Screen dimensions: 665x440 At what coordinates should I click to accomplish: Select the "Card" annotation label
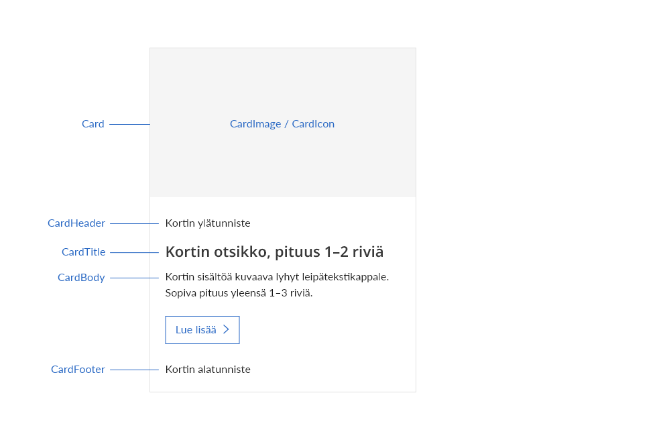pyautogui.click(x=93, y=124)
